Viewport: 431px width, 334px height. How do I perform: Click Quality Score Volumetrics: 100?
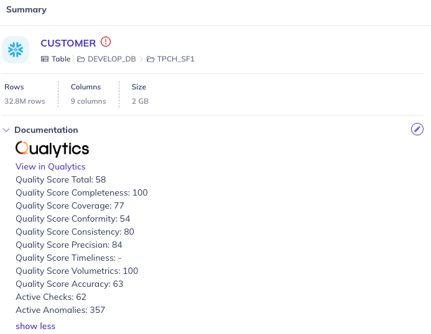[77, 271]
